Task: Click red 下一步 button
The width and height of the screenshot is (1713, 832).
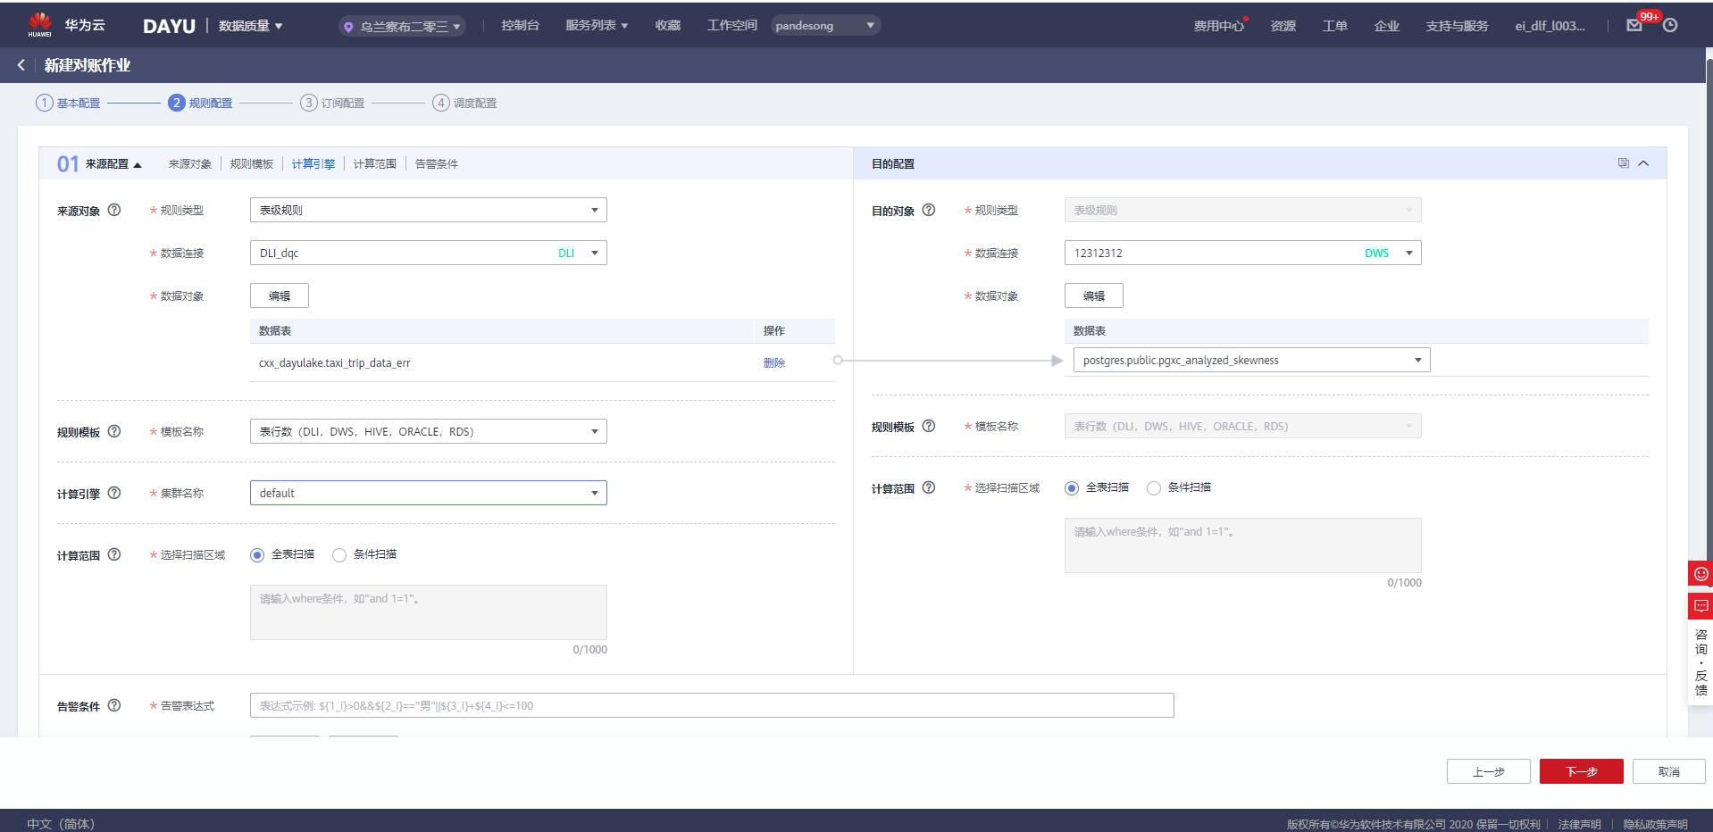Action: coord(1582,771)
